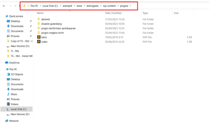Expand chevron after wp-content breadcrumb

[118, 6]
